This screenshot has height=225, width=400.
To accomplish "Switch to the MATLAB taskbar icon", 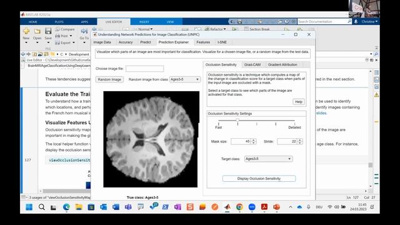I will [227, 207].
